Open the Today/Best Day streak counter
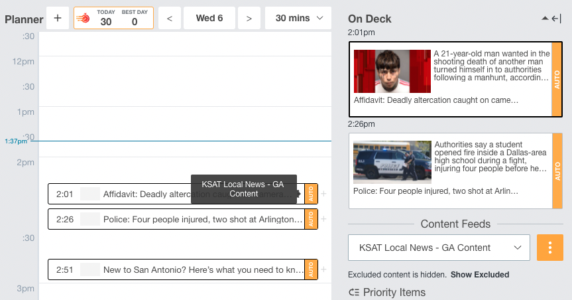The image size is (572, 300). [113, 18]
